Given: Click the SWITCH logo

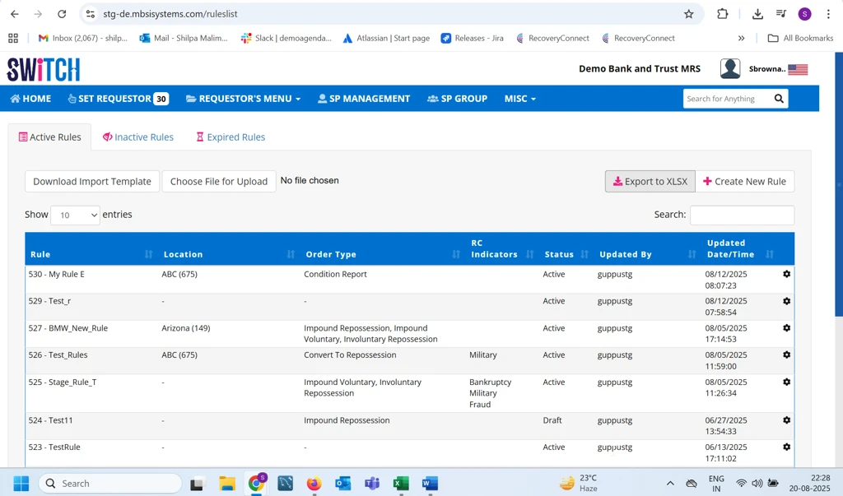Looking at the screenshot, I should 44,69.
